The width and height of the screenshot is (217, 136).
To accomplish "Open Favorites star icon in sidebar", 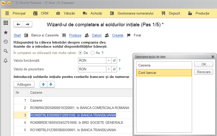I will coord(6,32).
